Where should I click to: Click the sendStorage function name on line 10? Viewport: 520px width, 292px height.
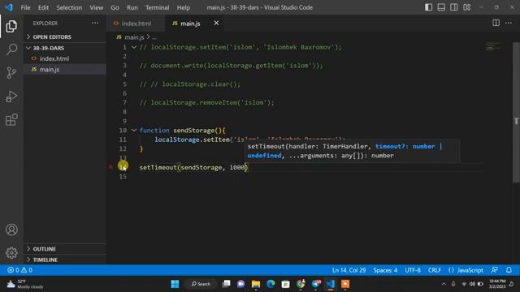click(193, 130)
